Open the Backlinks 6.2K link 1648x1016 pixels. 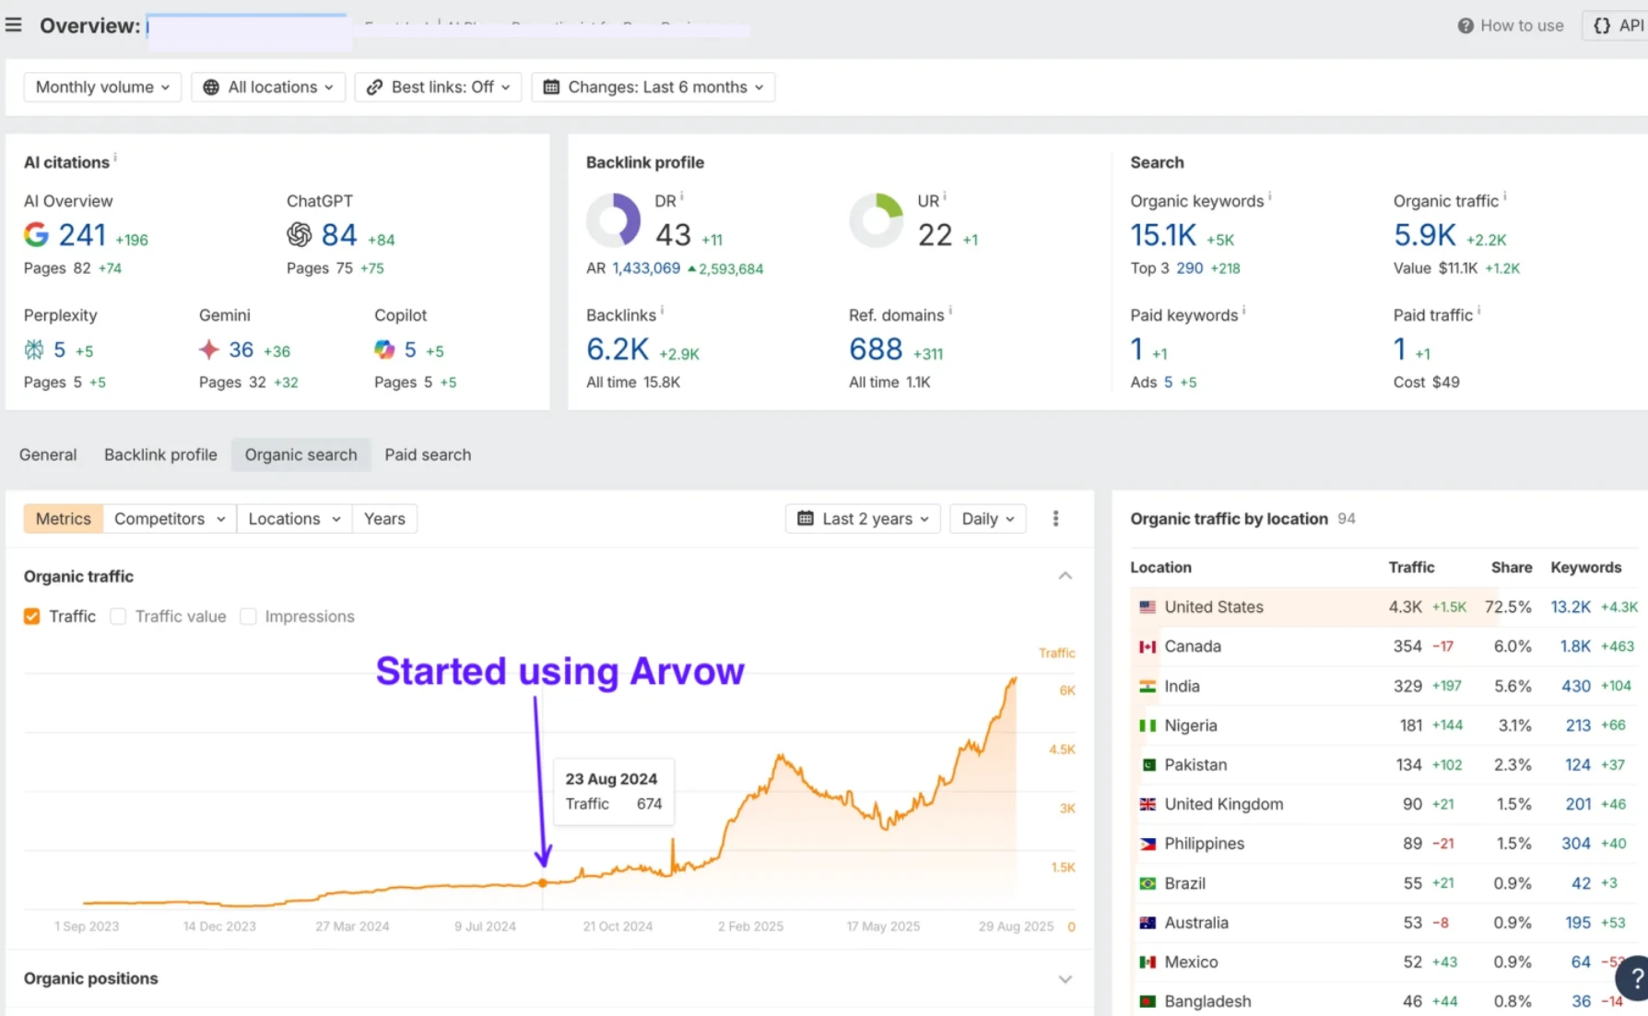pos(618,349)
